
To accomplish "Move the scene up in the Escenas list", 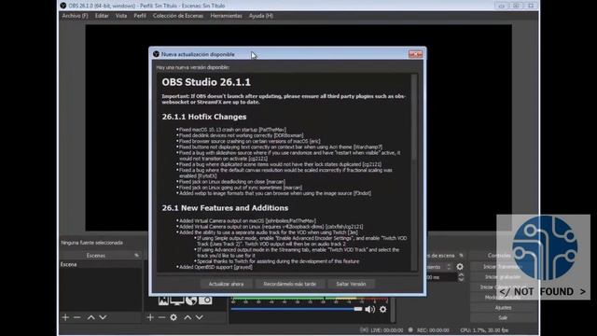I will pos(91,317).
